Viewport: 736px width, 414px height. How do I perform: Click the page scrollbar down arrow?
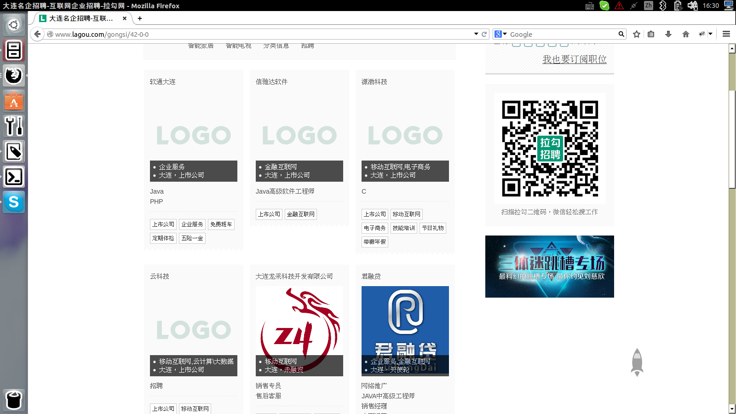point(732,409)
